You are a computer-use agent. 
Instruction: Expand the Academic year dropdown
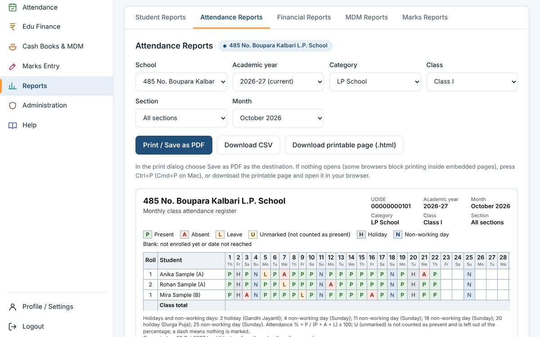[x=278, y=82]
